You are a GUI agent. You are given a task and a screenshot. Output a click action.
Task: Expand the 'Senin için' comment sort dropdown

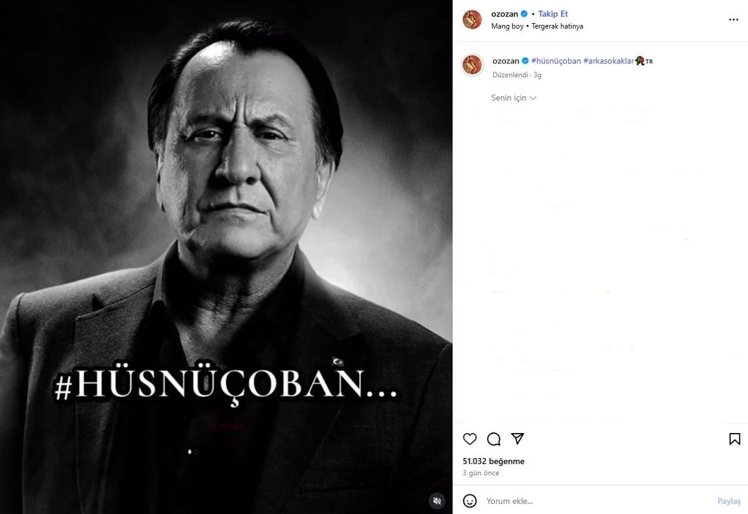pyautogui.click(x=514, y=98)
